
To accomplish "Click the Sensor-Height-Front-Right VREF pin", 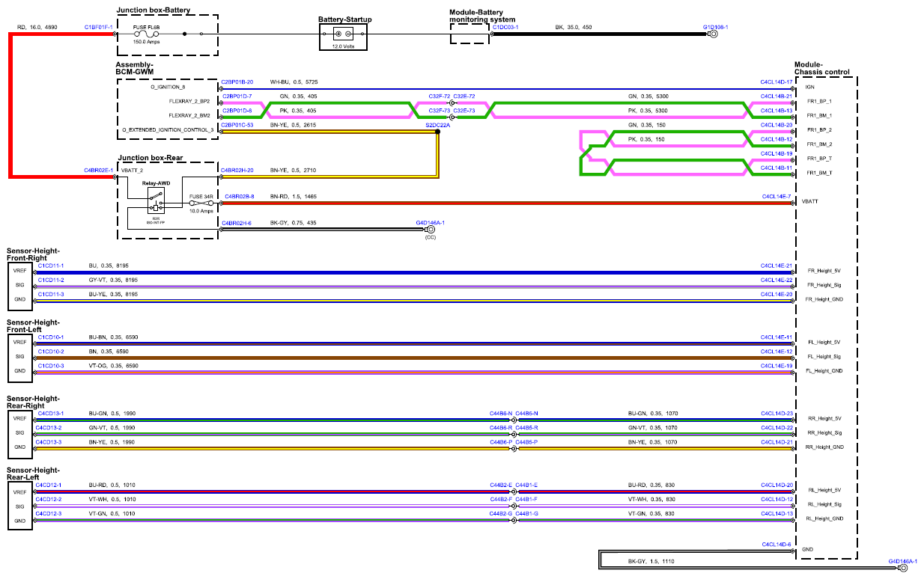I will 20,271.
